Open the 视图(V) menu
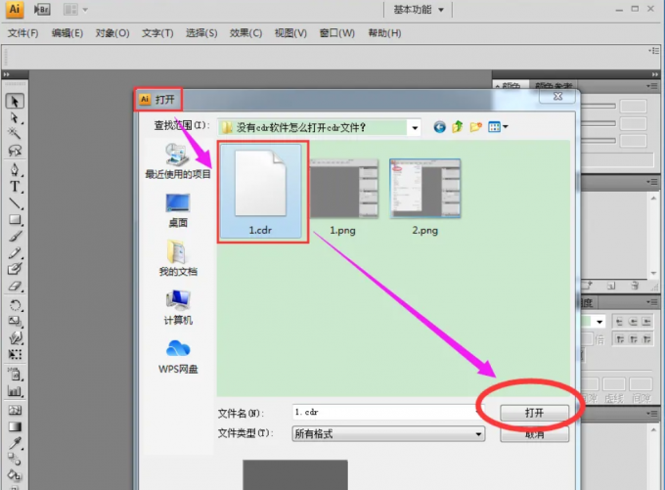Image resolution: width=665 pixels, height=490 pixels. point(290,33)
